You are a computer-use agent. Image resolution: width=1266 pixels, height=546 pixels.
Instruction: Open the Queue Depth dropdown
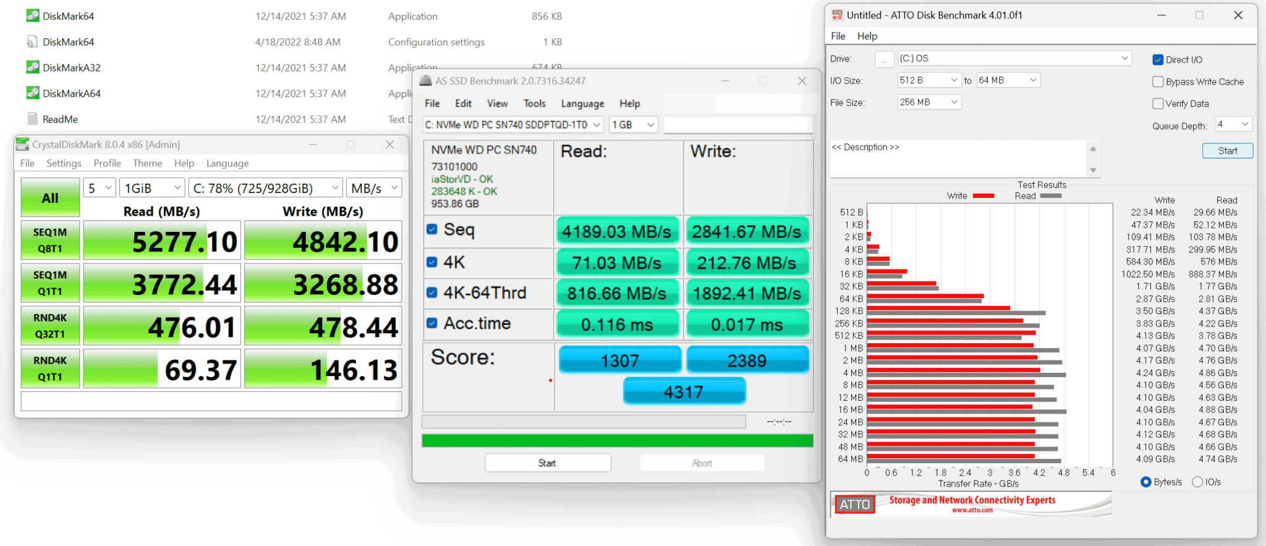(1234, 124)
